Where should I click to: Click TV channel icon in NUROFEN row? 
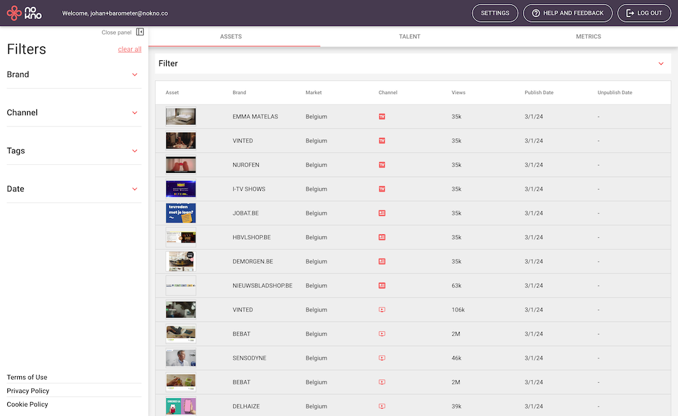click(x=382, y=165)
